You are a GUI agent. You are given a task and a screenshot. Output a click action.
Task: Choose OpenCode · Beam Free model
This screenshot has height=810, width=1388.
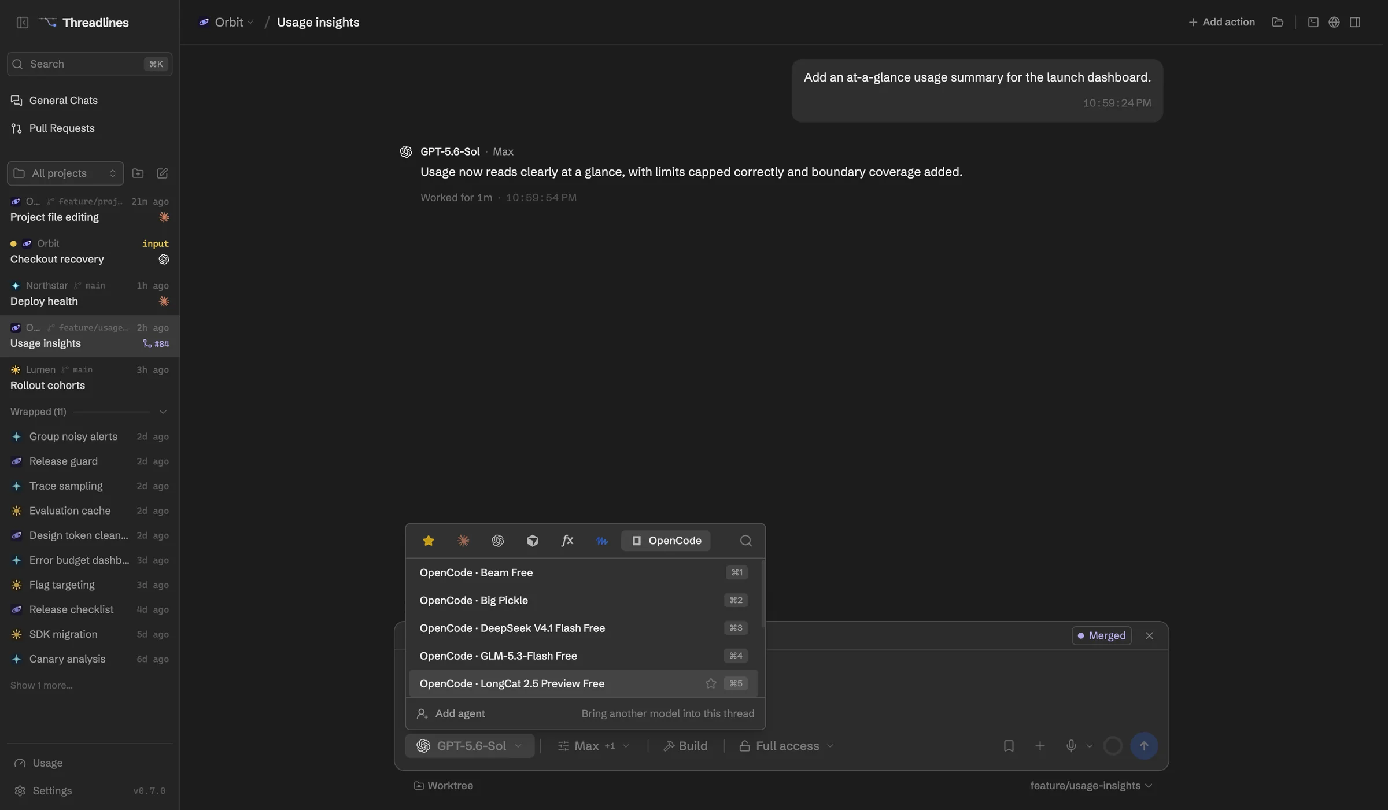pos(584,572)
